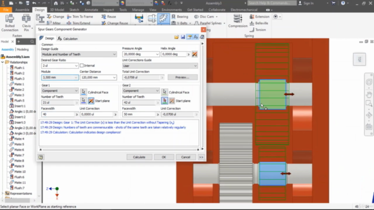
Task: Toggle the helix direction button
Action: pos(195,54)
